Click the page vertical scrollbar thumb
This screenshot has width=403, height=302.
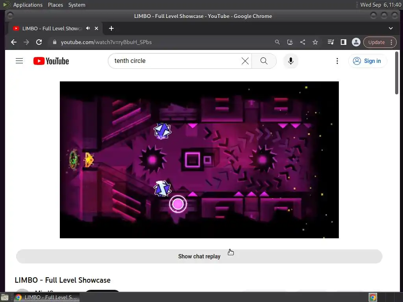point(397,73)
